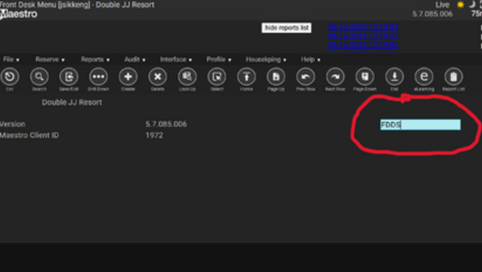Open the Housekping menu
Screen dimensions: 482x272
point(266,59)
